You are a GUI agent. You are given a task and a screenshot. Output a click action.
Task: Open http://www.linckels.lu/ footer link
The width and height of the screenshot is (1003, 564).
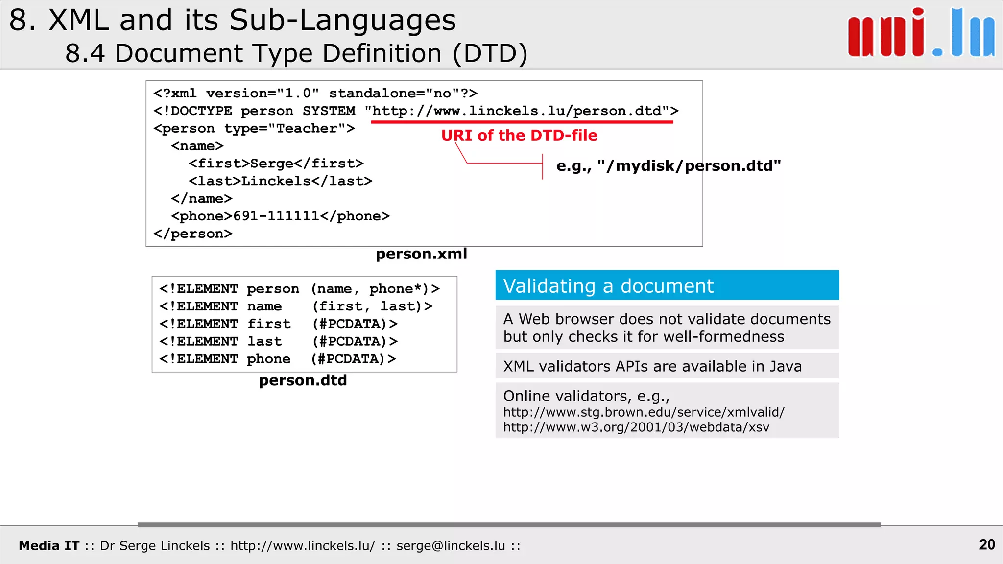point(303,546)
